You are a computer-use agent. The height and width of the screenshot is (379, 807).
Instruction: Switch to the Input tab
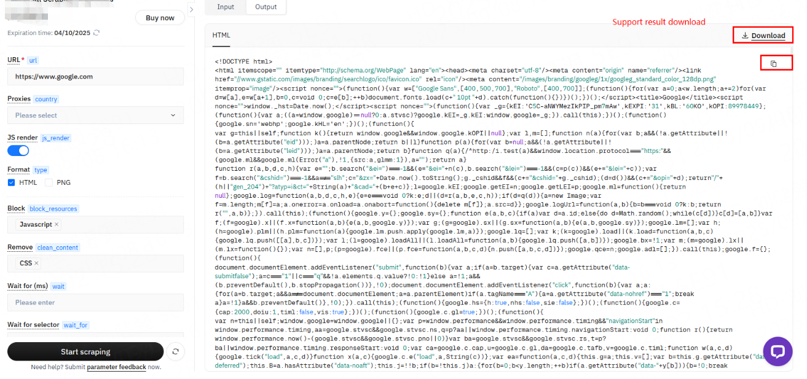point(226,7)
